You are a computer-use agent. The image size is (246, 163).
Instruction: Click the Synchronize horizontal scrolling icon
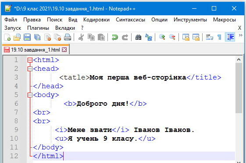(196, 37)
